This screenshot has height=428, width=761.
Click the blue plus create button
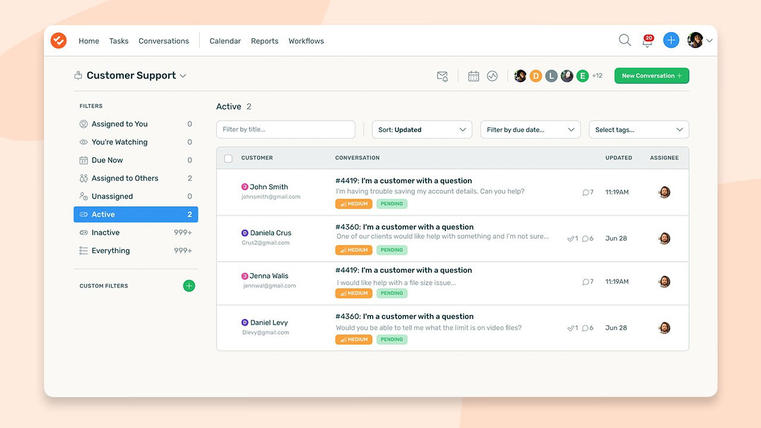click(671, 40)
